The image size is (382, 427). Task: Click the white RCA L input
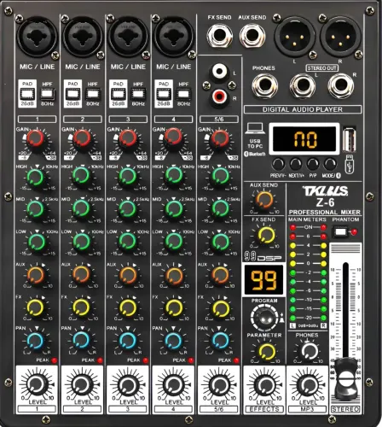pos(220,71)
